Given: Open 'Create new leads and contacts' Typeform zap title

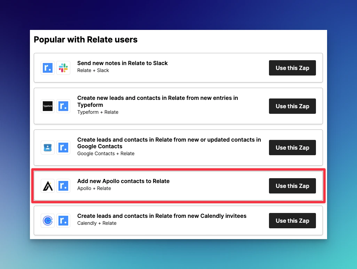Looking at the screenshot, I should point(158,101).
